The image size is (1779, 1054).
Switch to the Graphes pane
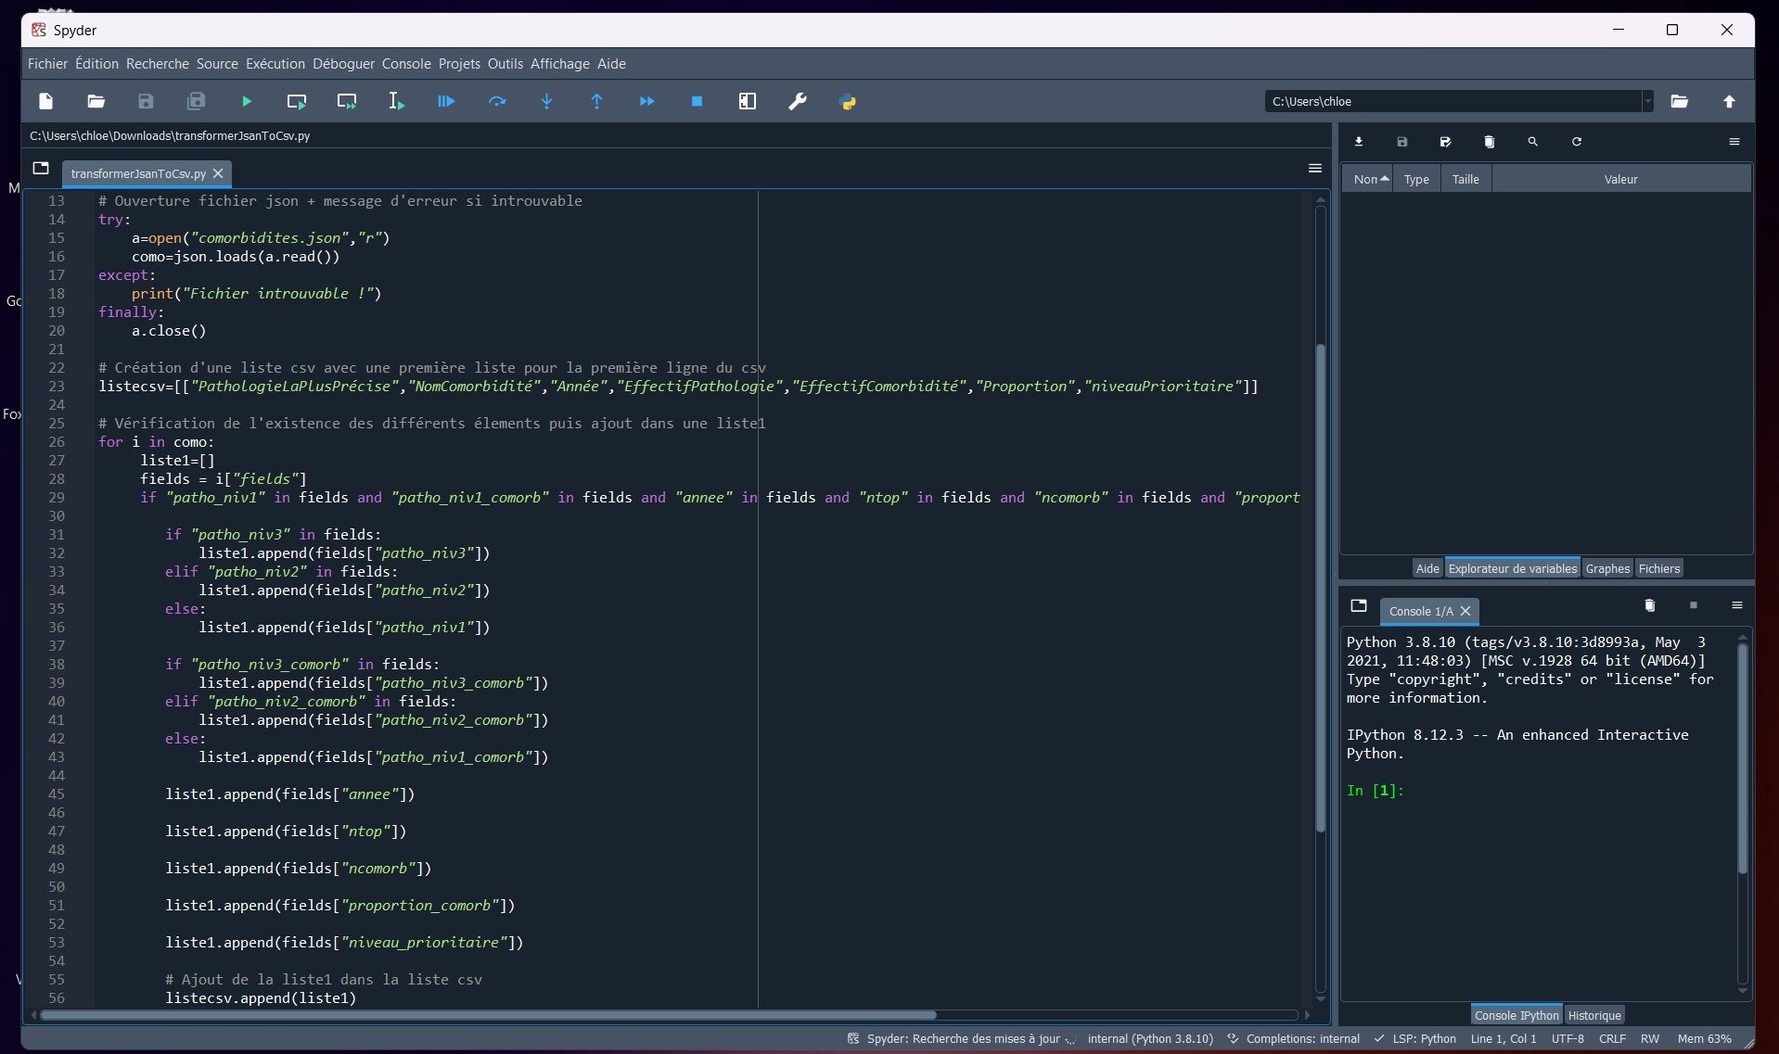1607,568
